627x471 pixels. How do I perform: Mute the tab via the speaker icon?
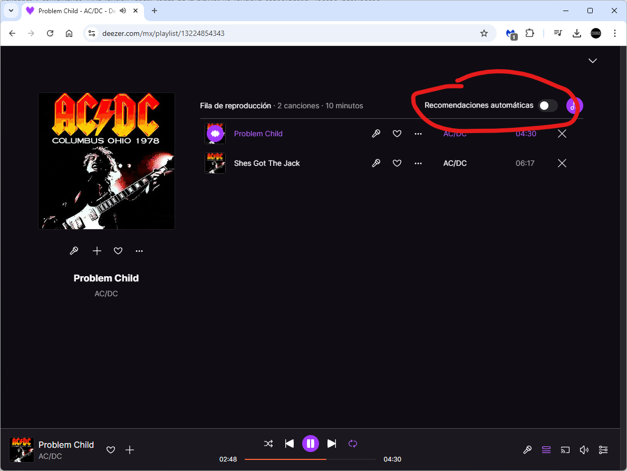(x=123, y=11)
